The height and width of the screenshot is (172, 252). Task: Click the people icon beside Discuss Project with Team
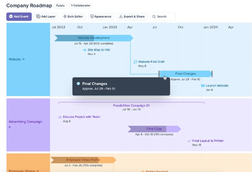tap(60, 117)
